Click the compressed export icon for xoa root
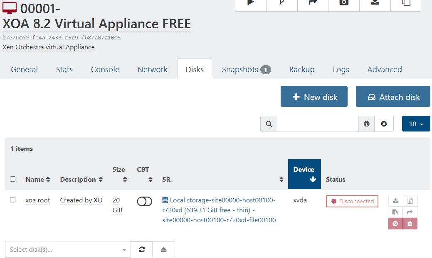This screenshot has height=258, width=432. point(410,201)
